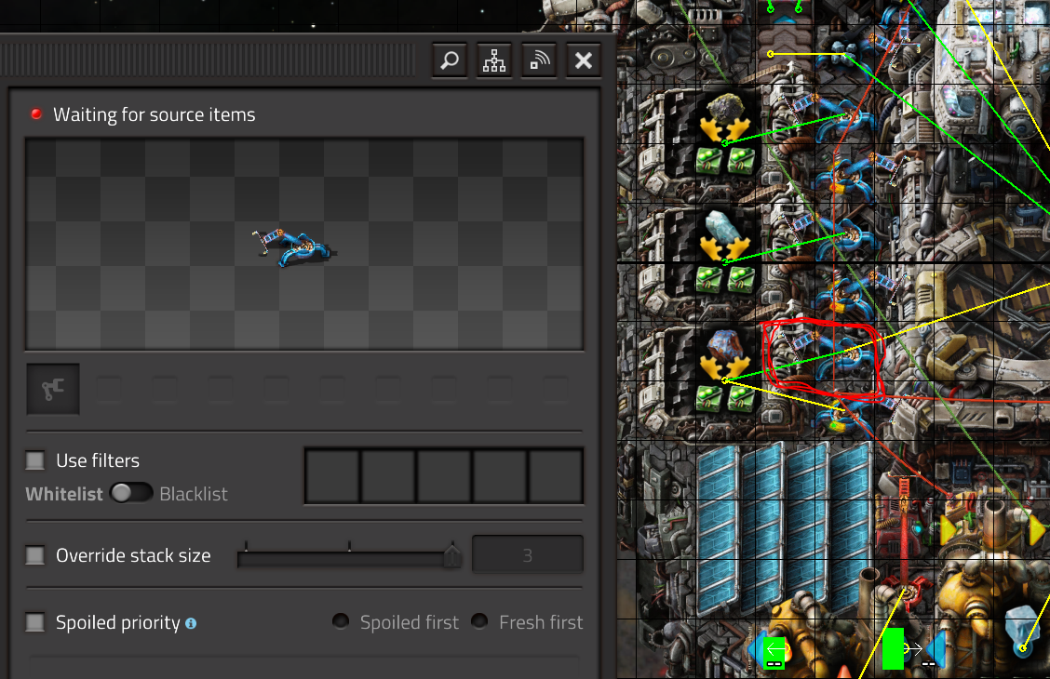Click the magnifier search icon in the inserter panel header

tap(450, 60)
